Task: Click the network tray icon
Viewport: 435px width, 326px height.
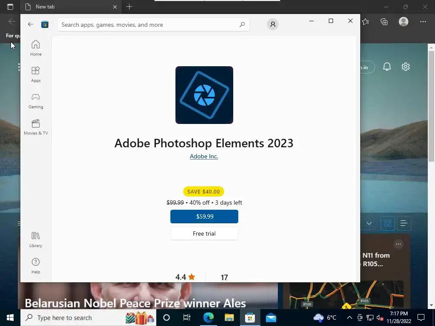Action: click(x=370, y=318)
